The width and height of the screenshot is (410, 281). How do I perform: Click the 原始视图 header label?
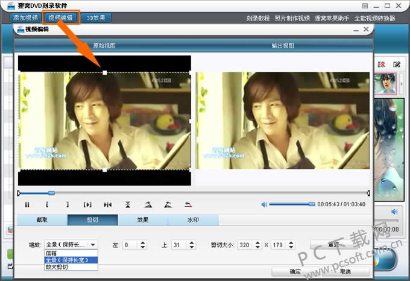pos(104,46)
